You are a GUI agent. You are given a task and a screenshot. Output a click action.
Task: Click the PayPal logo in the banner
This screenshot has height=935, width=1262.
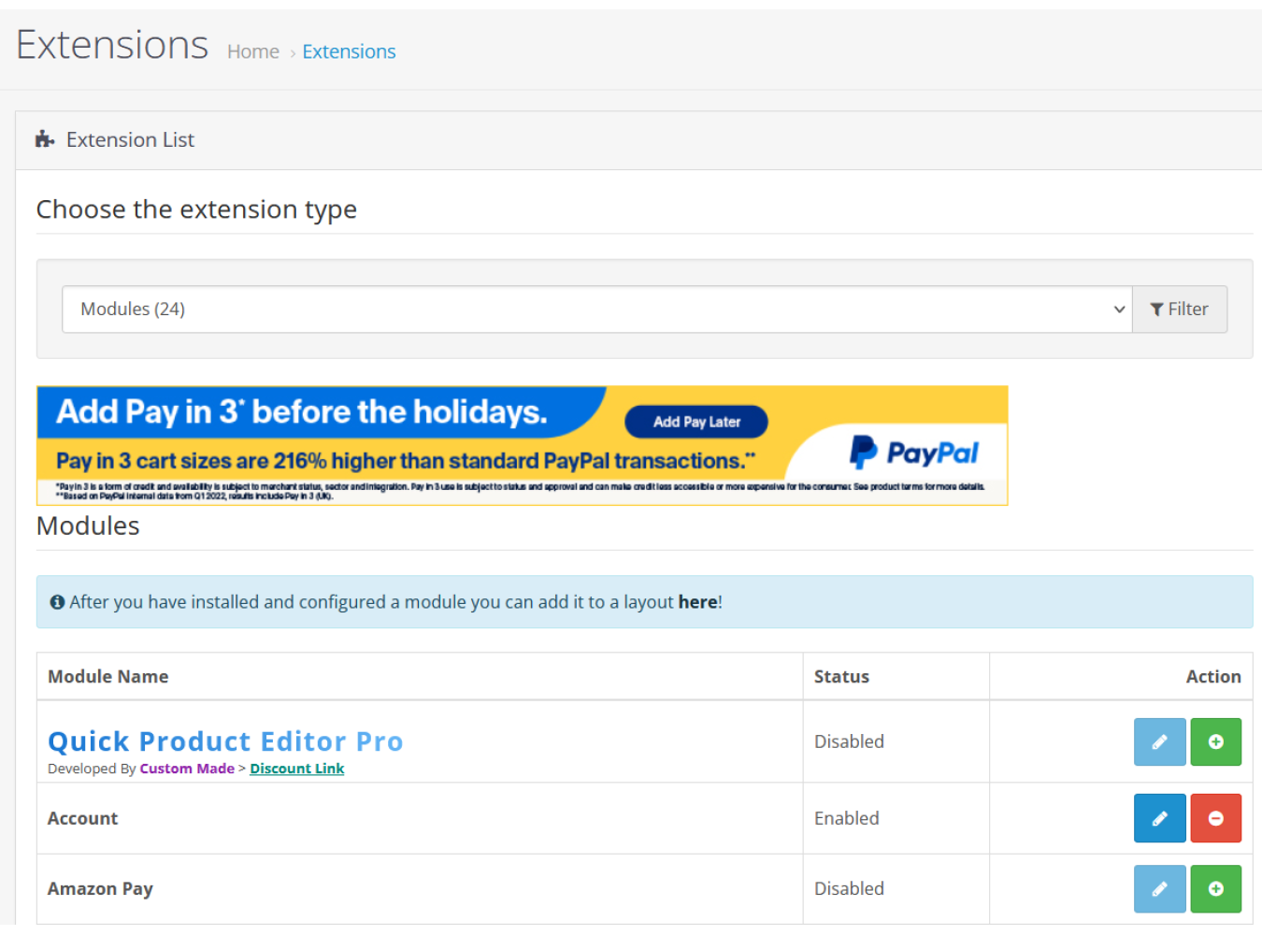coord(913,453)
